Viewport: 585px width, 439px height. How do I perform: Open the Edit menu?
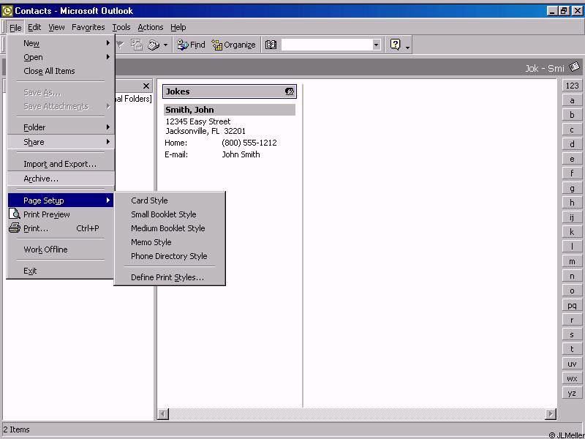click(x=34, y=27)
